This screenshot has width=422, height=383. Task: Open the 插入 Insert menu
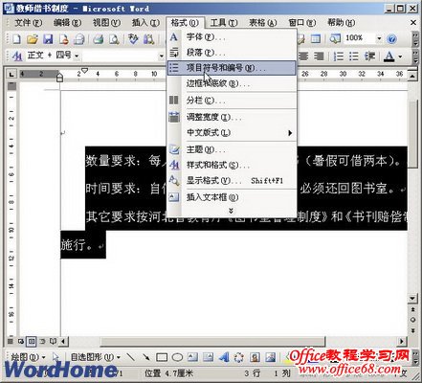click(x=145, y=23)
